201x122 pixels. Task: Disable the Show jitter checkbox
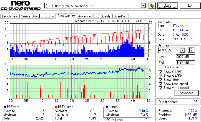(x=160, y=80)
